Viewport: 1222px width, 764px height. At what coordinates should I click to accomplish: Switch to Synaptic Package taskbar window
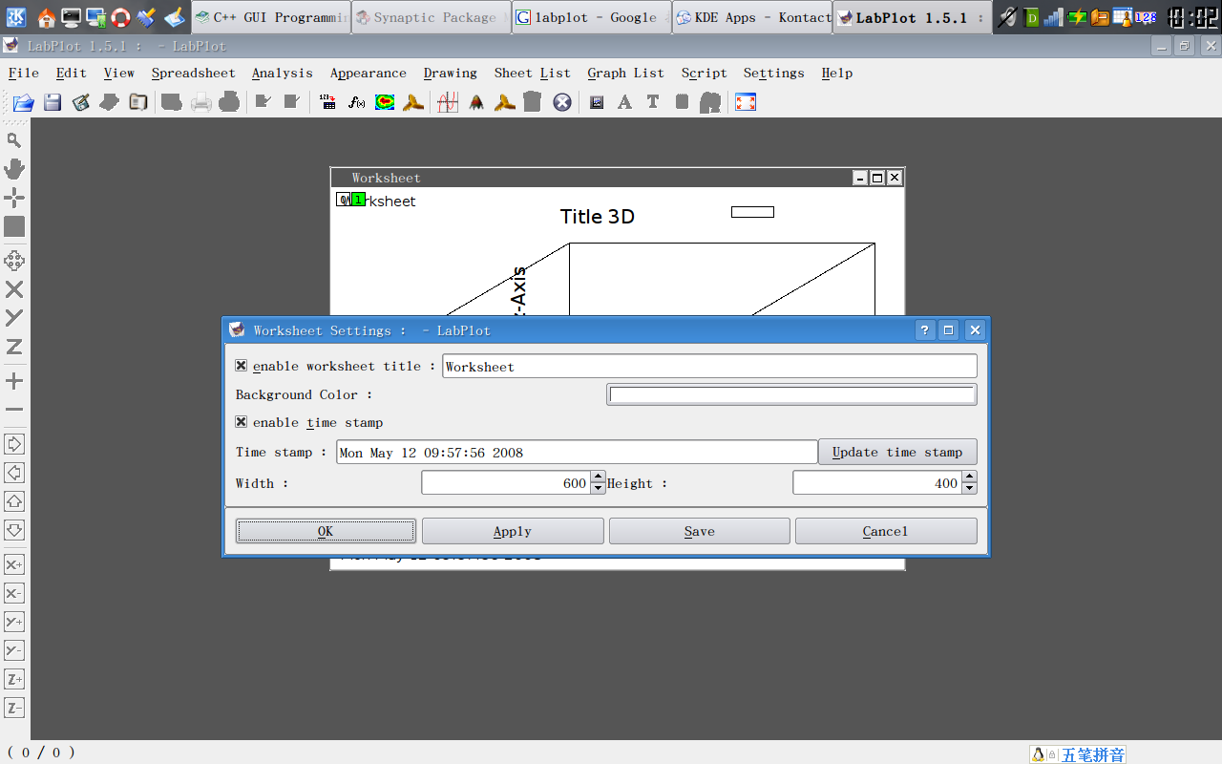pos(431,17)
